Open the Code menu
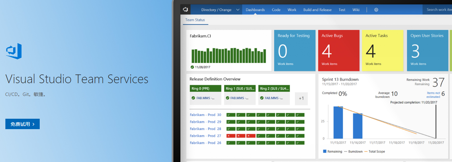The width and height of the screenshot is (452, 162). tap(276, 10)
